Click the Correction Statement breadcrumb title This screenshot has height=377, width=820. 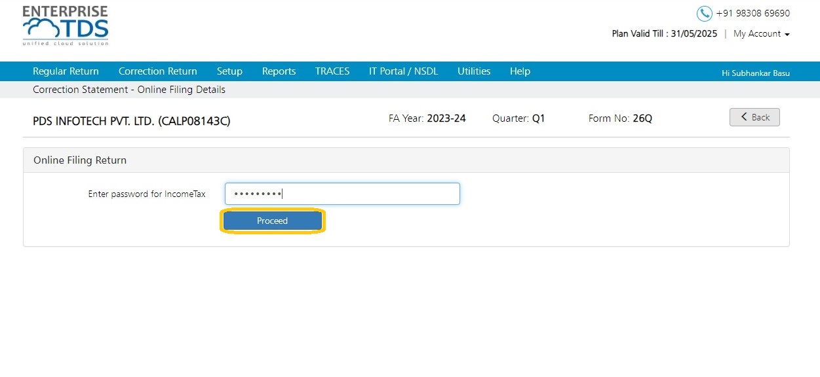click(x=129, y=90)
